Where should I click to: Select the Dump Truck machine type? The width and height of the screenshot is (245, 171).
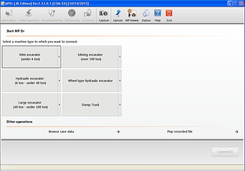[90, 105]
